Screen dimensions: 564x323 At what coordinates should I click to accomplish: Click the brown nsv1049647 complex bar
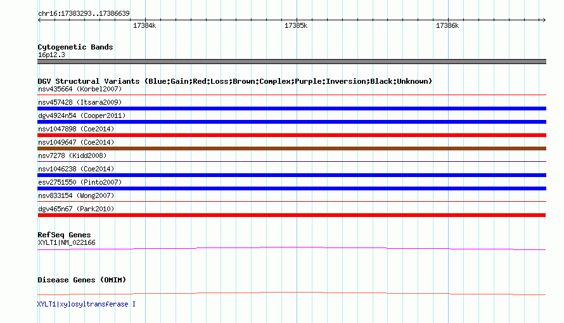click(x=292, y=148)
